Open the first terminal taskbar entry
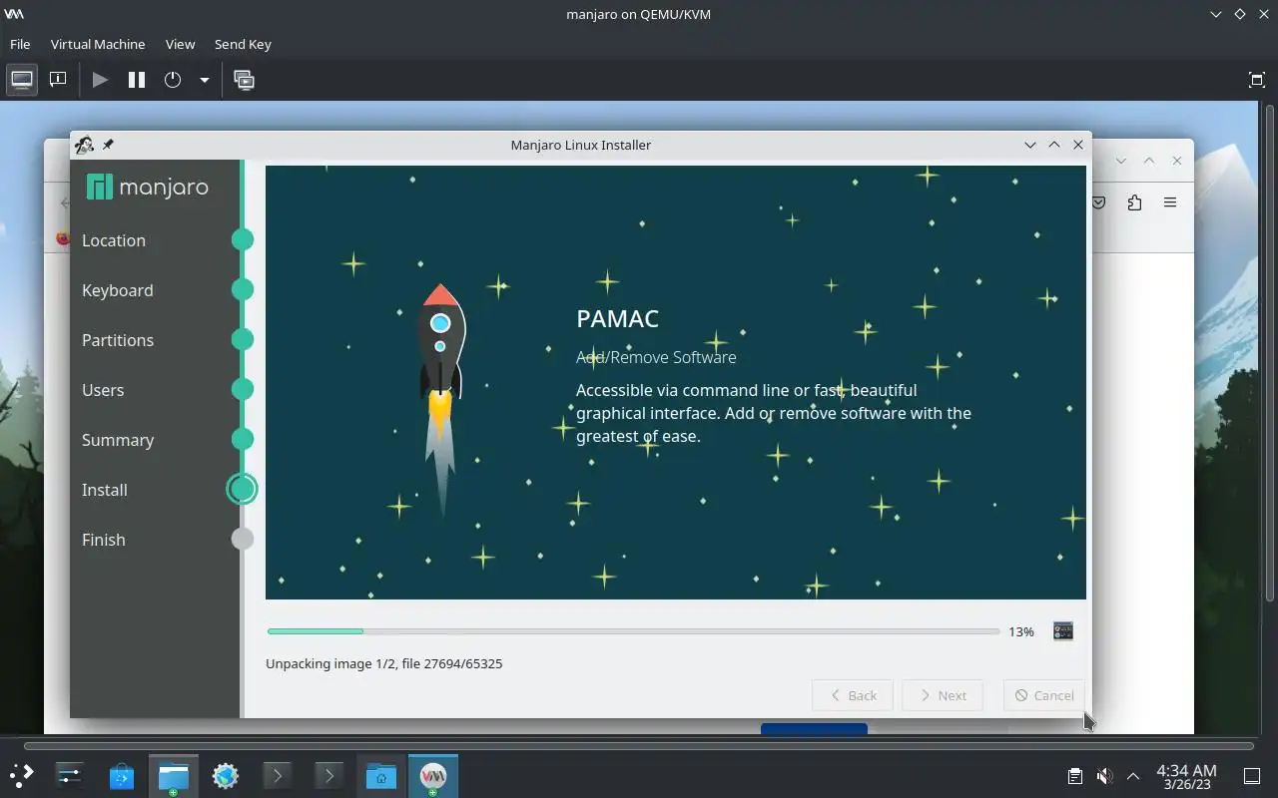The image size is (1278, 798). pos(277,775)
